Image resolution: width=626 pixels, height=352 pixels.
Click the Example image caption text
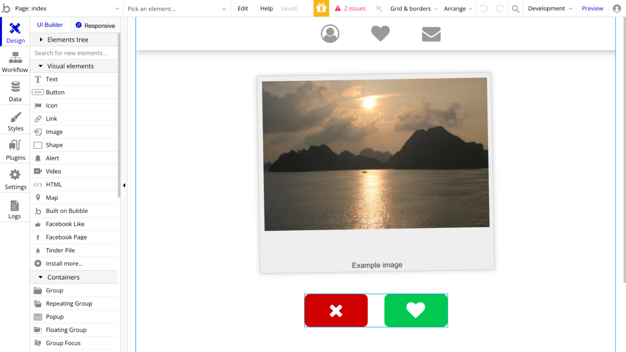coord(377,265)
